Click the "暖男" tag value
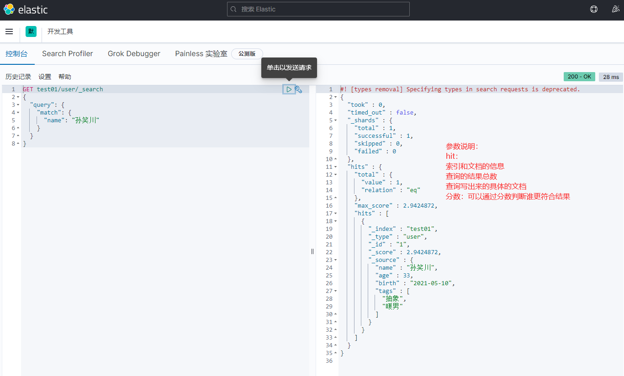This screenshot has width=624, height=376. click(x=393, y=307)
